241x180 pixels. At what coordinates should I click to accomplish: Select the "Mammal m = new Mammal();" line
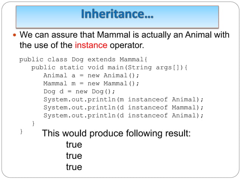(x=91, y=84)
